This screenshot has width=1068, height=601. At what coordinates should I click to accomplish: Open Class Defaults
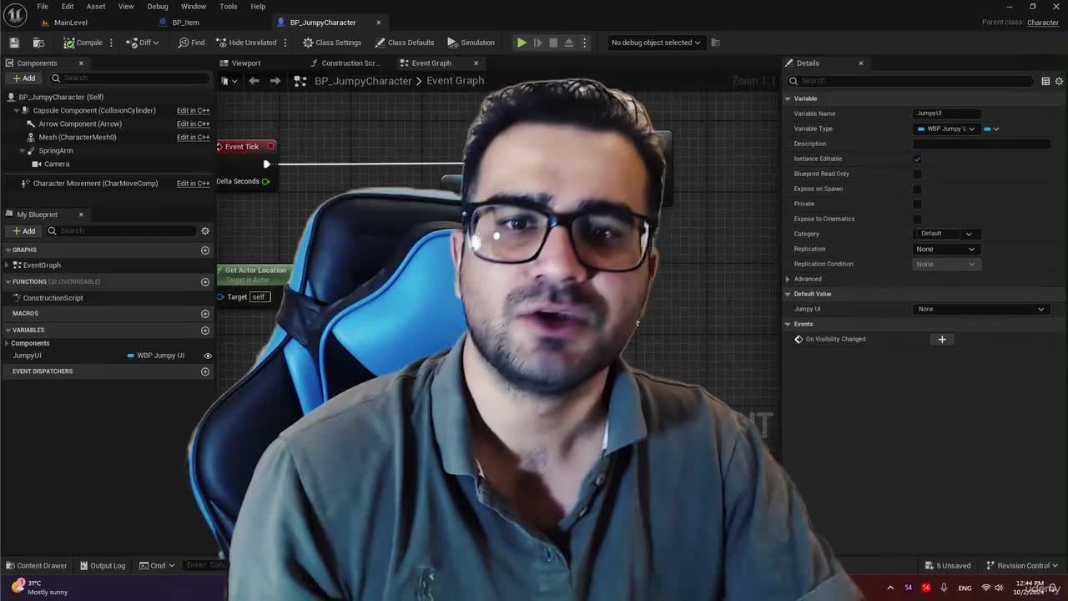[x=405, y=43]
